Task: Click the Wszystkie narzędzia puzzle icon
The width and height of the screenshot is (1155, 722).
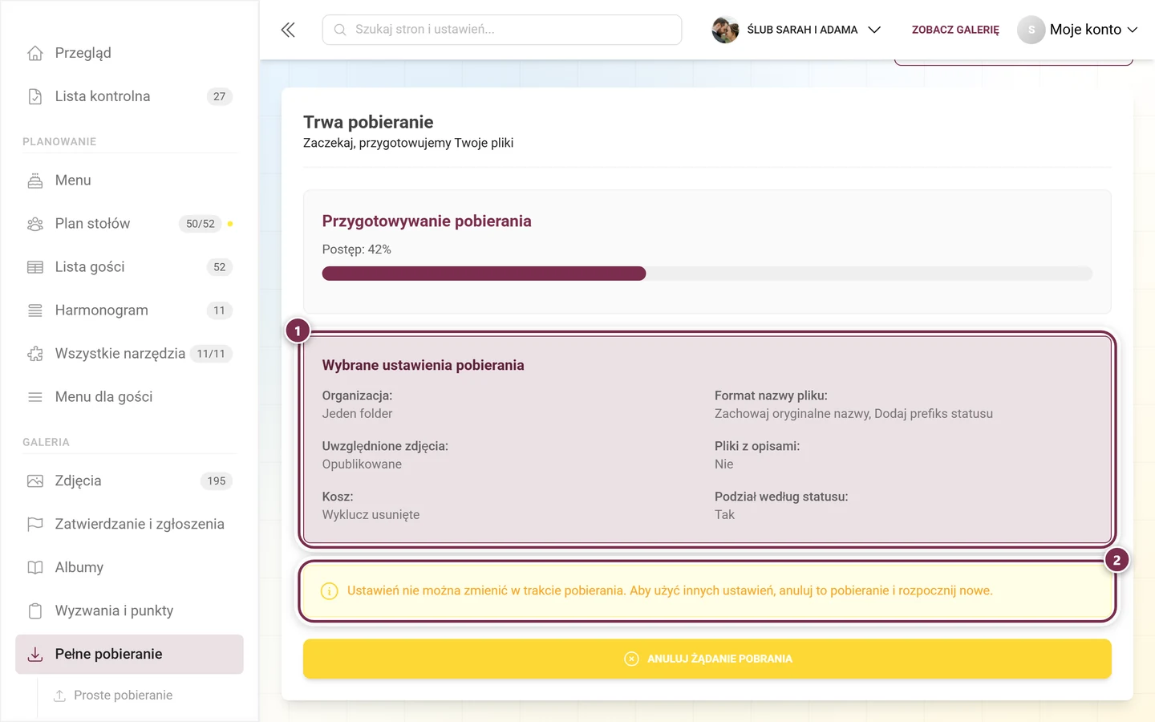Action: pyautogui.click(x=35, y=354)
